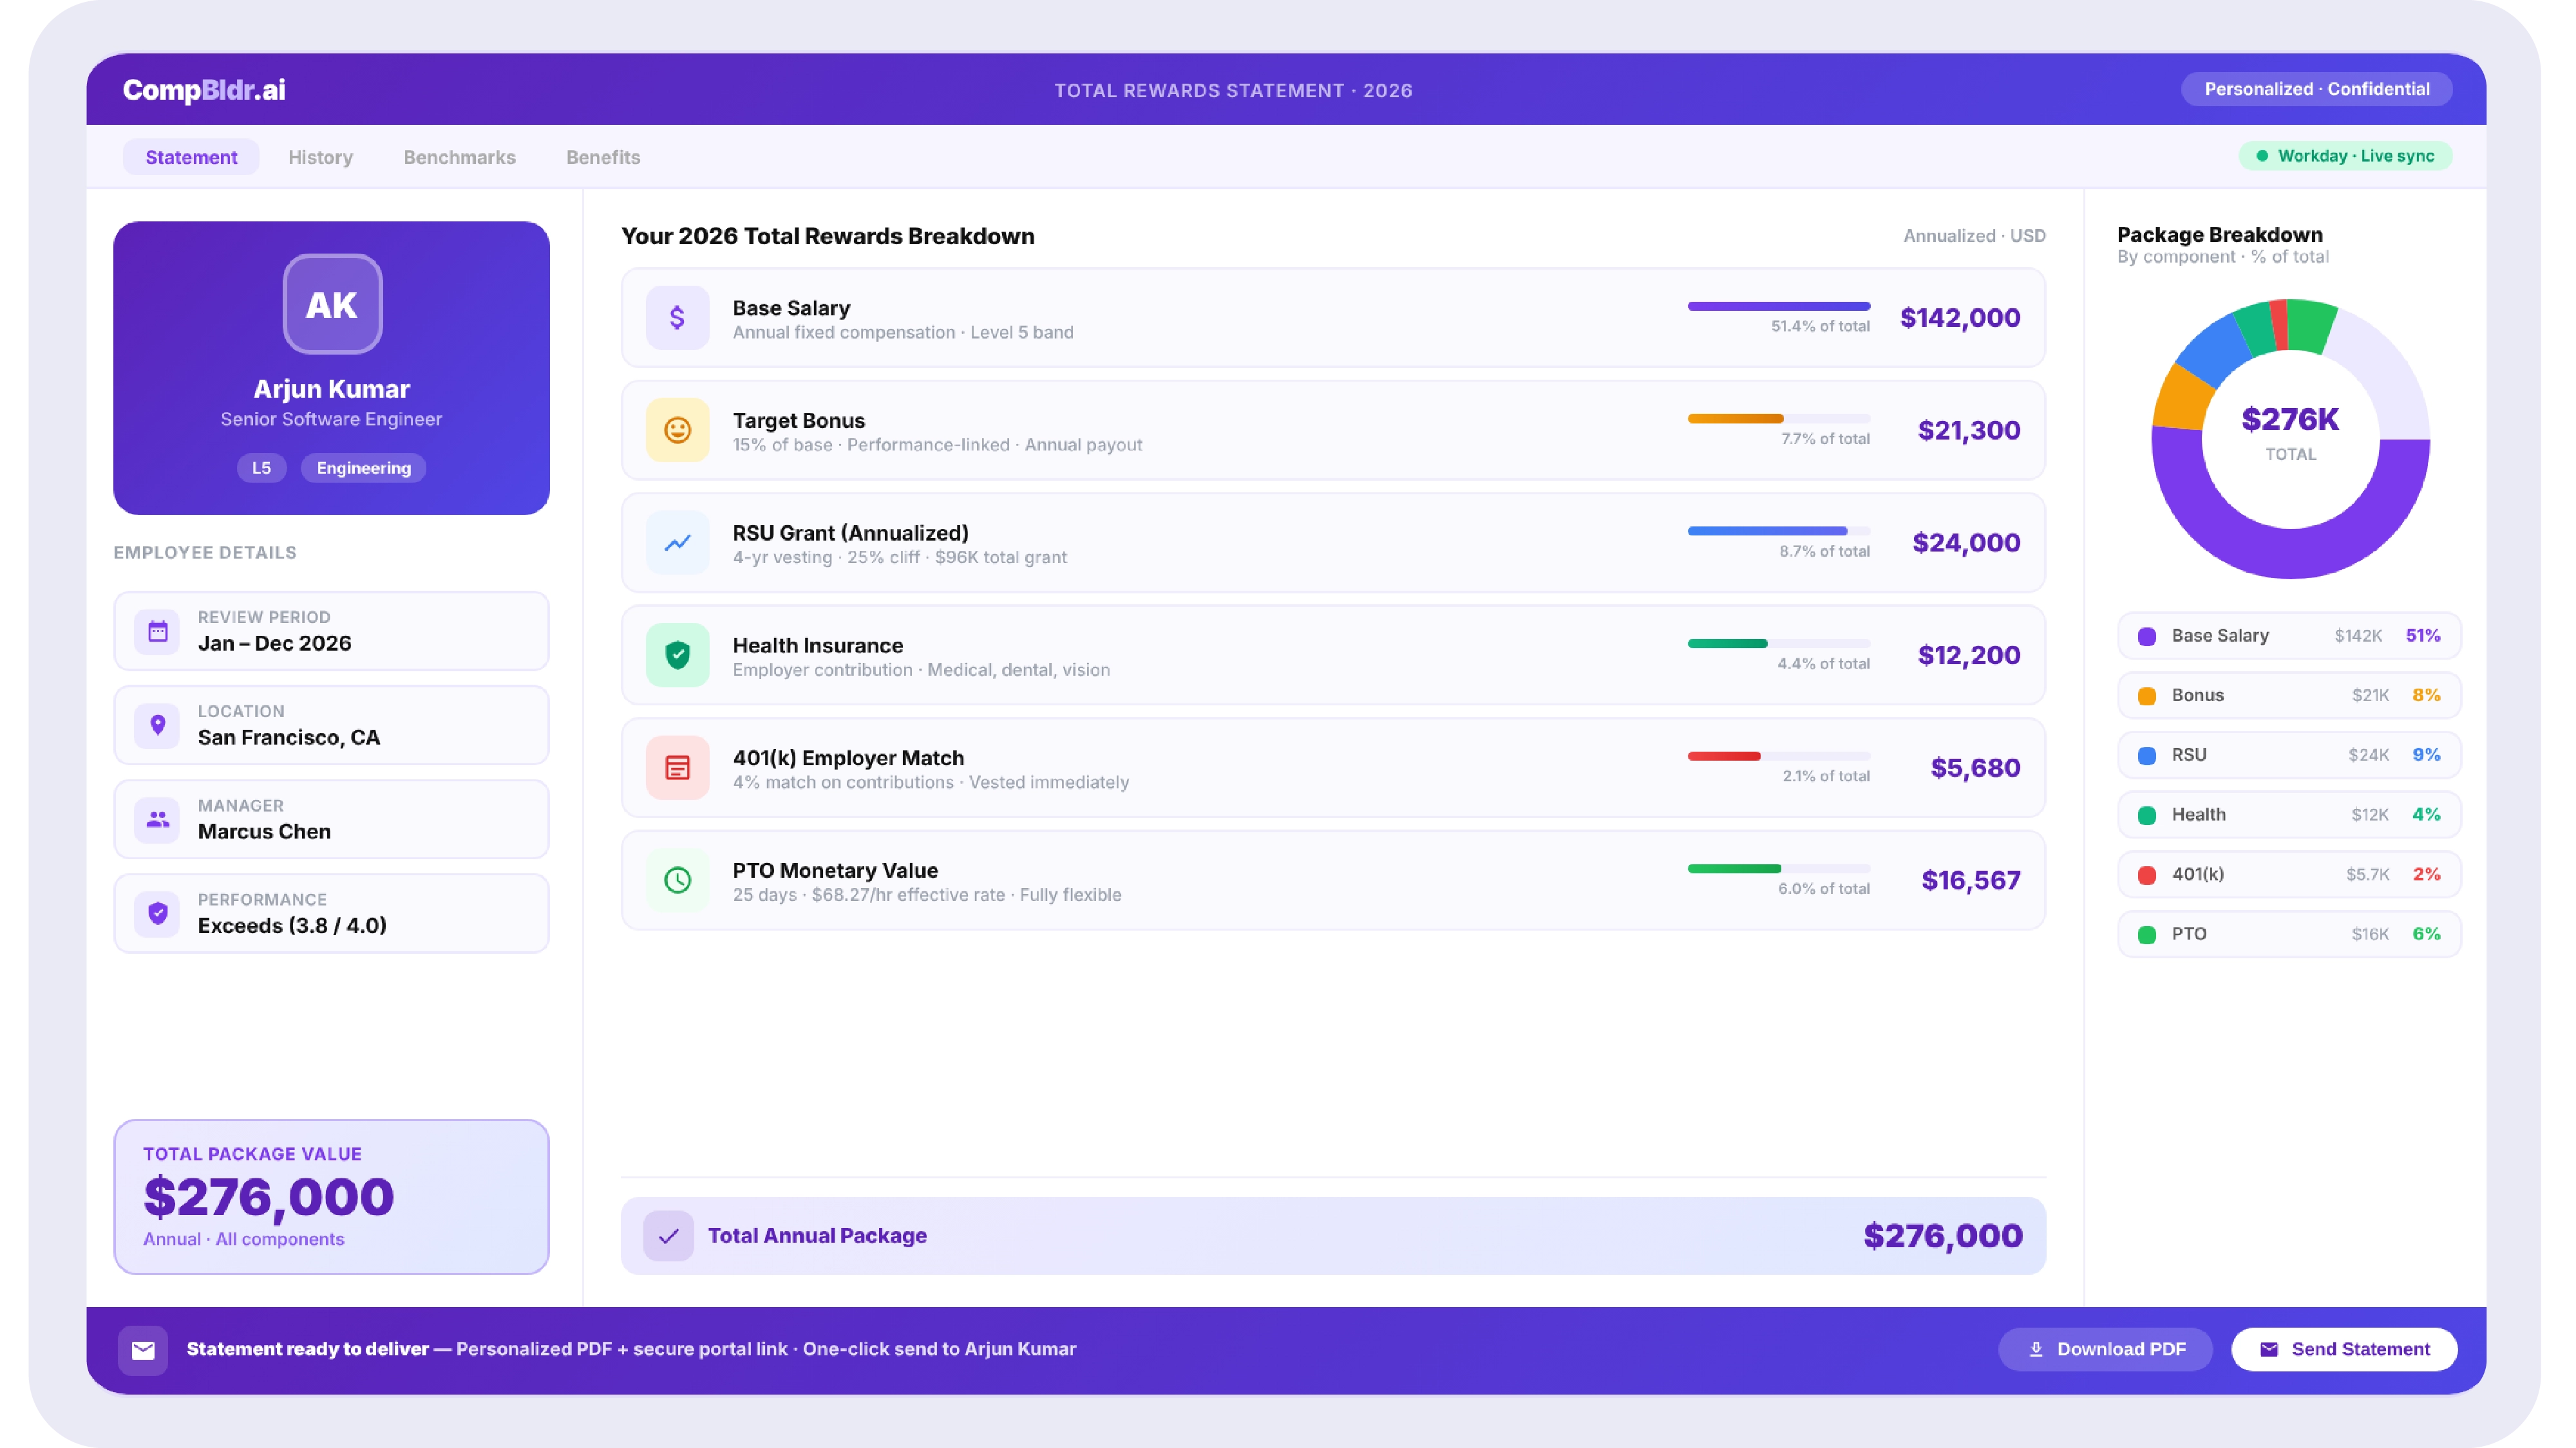2576x1448 pixels.
Task: Click the $21,300 Target Bonus amount
Action: [x=1969, y=431]
